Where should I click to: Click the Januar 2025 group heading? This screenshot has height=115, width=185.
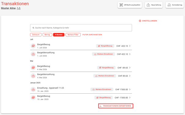coord(35,83)
